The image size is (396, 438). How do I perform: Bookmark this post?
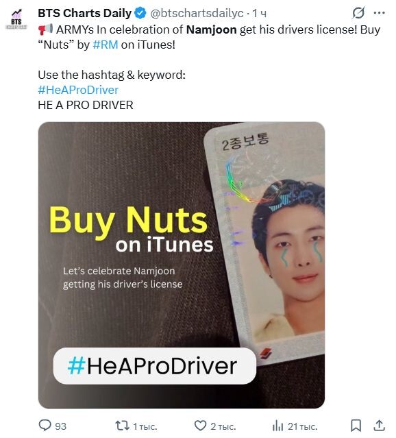356,426
